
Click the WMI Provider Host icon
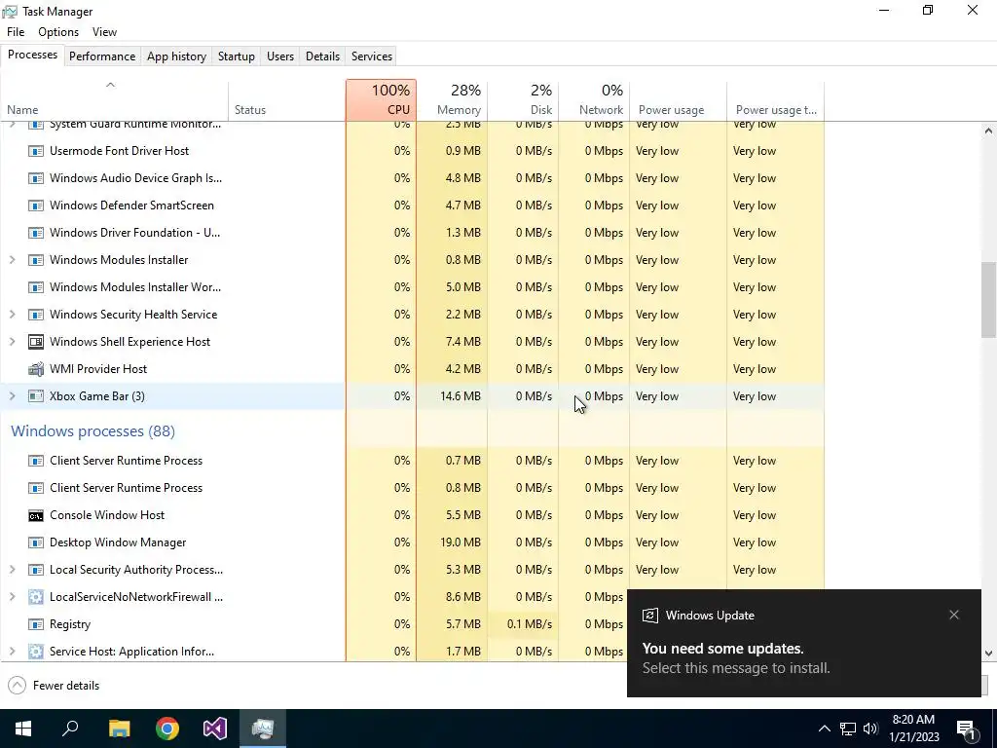[x=36, y=369]
